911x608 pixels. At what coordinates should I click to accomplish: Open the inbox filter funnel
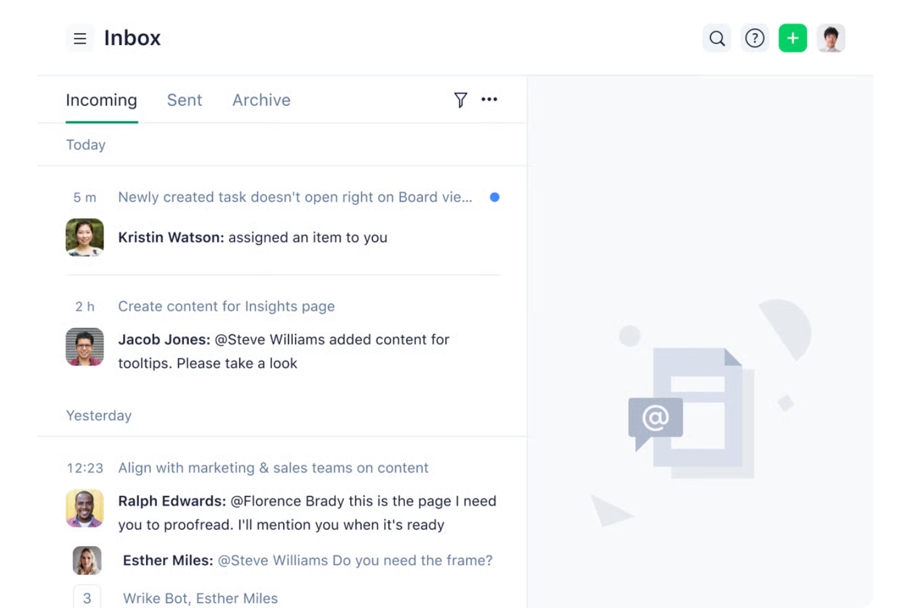click(x=460, y=100)
